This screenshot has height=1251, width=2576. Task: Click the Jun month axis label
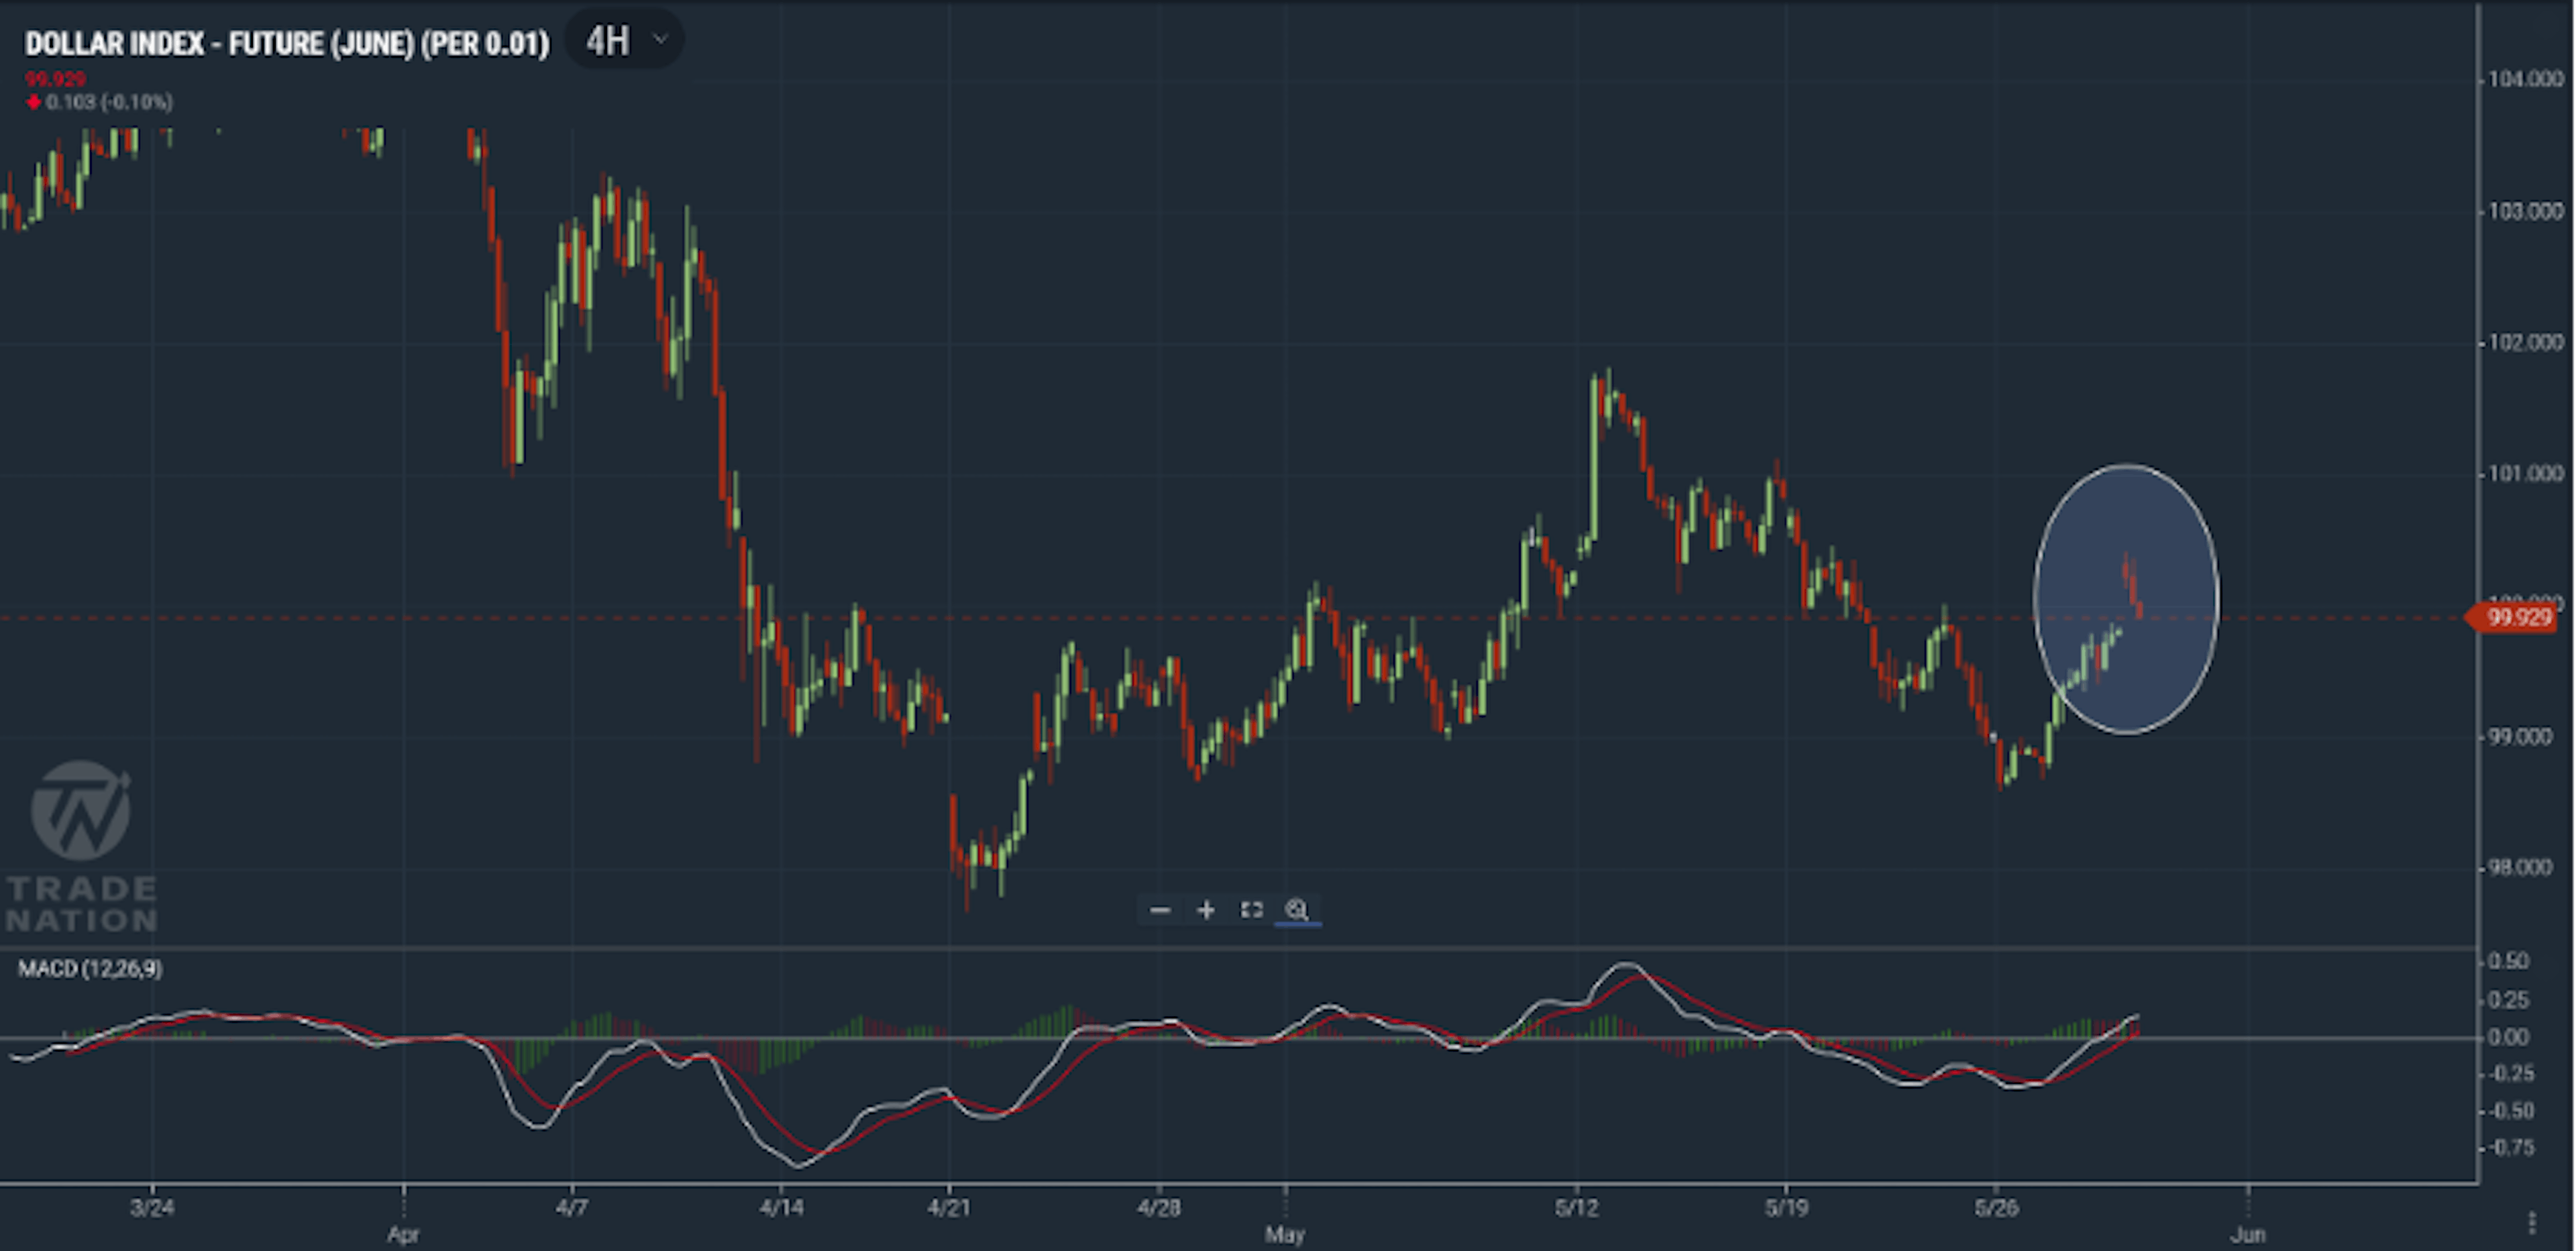[2248, 1234]
